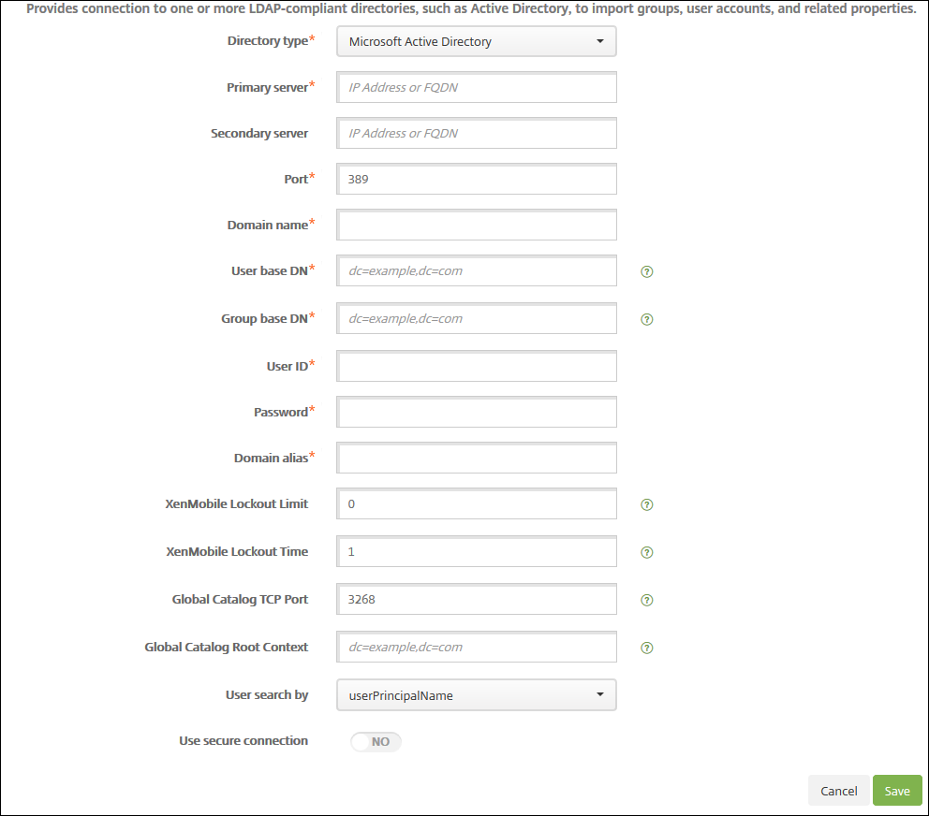Expand the User search by dropdown
Screen dimensions: 929x816
point(476,695)
